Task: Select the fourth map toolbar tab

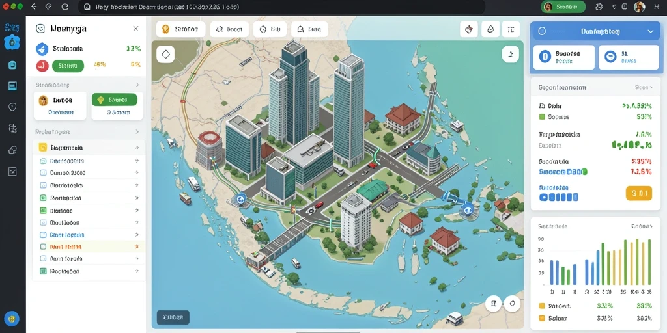Action: (x=309, y=29)
